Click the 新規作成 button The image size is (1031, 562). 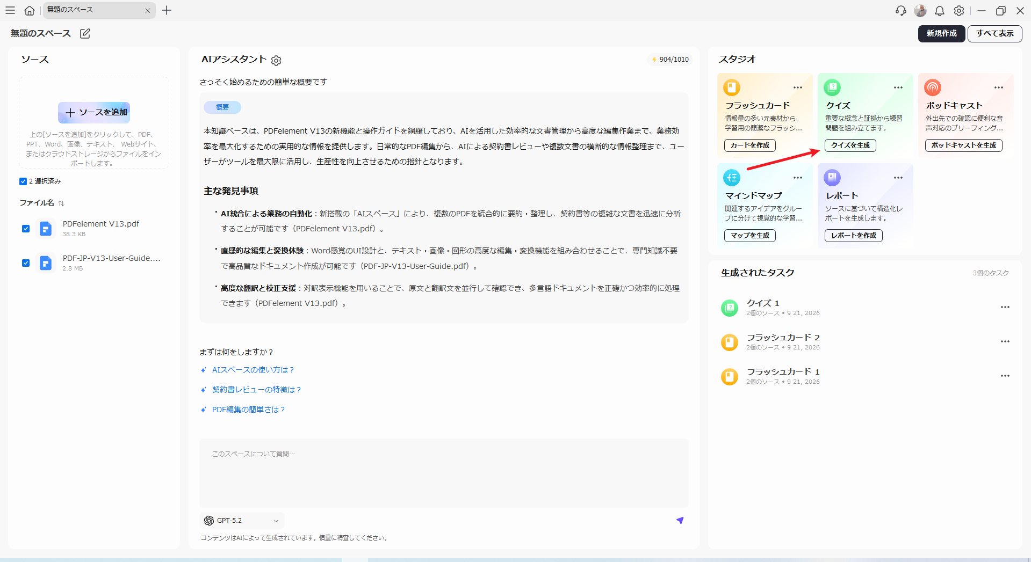click(x=941, y=33)
